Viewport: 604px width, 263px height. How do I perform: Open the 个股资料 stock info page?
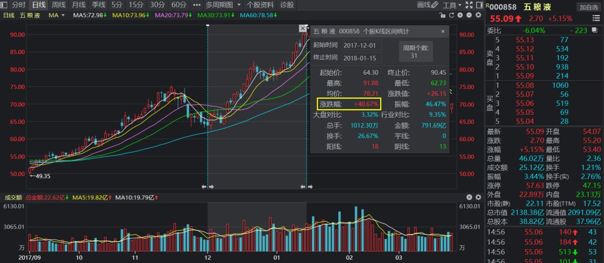tap(261, 5)
